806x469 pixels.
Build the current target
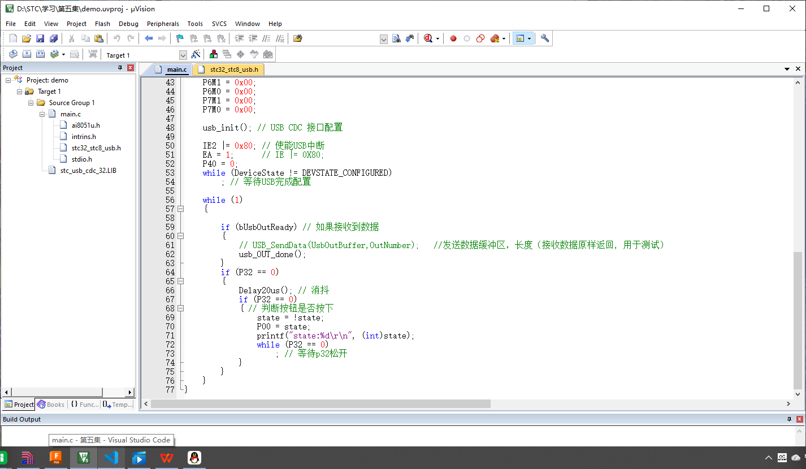(27, 54)
